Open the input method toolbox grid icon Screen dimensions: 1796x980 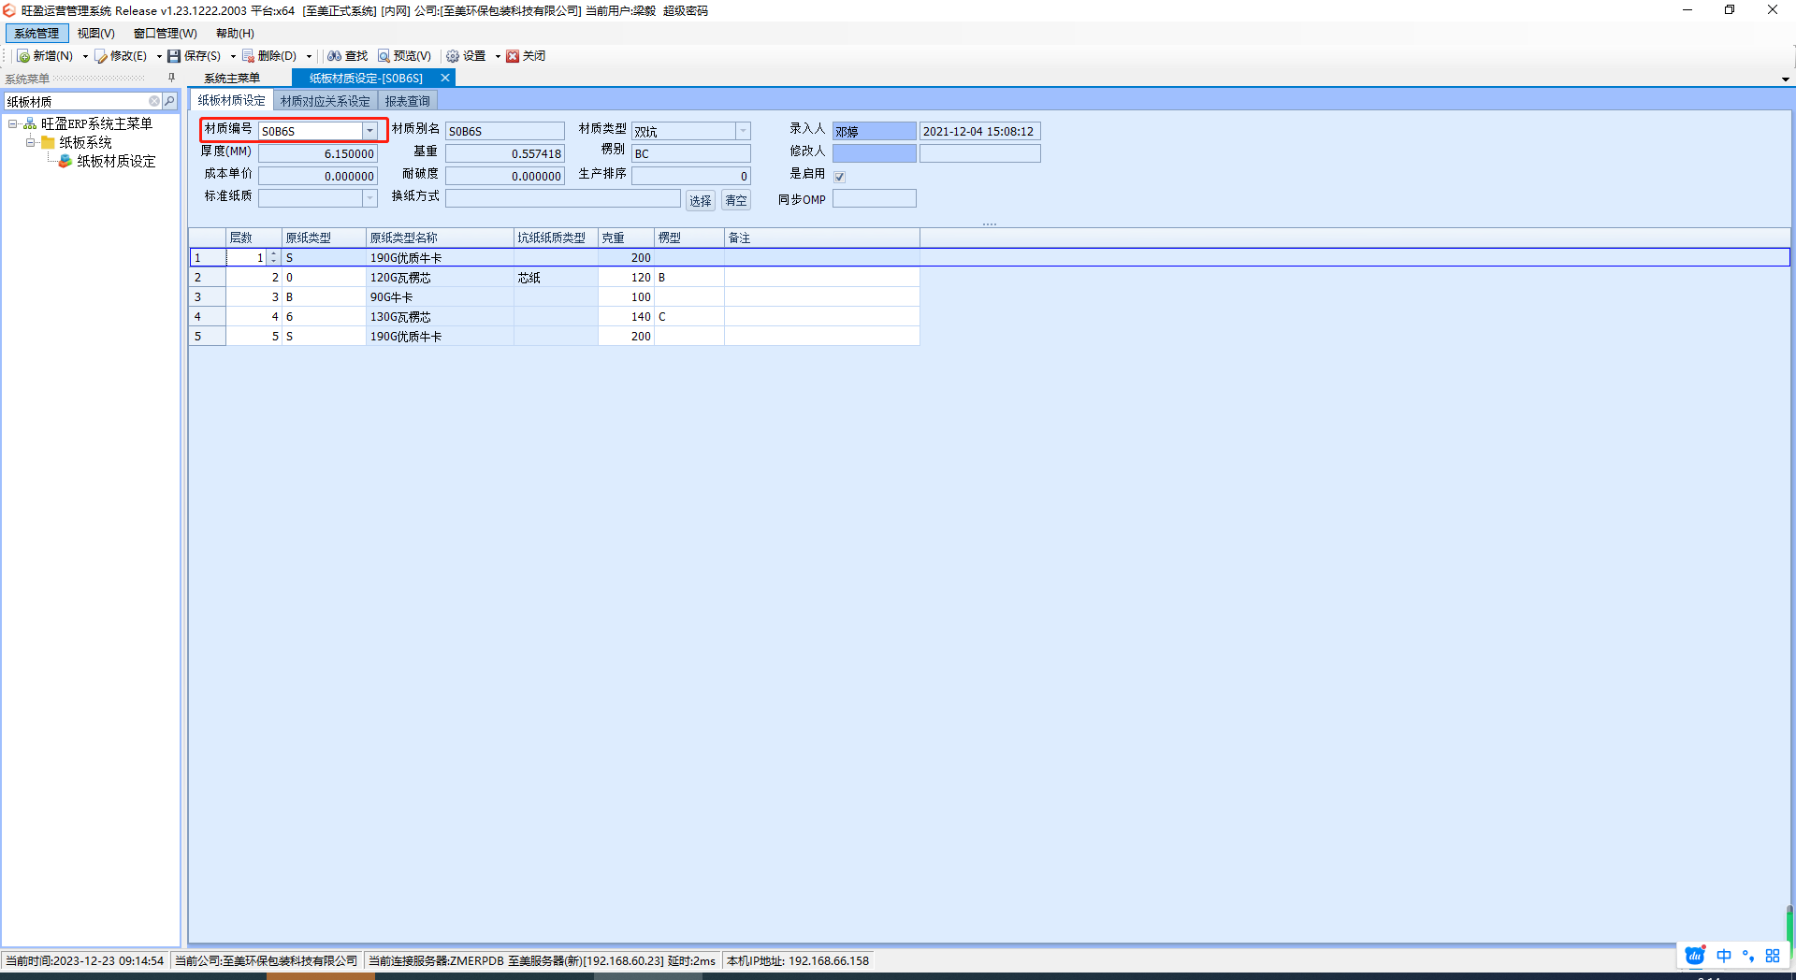pos(1773,956)
